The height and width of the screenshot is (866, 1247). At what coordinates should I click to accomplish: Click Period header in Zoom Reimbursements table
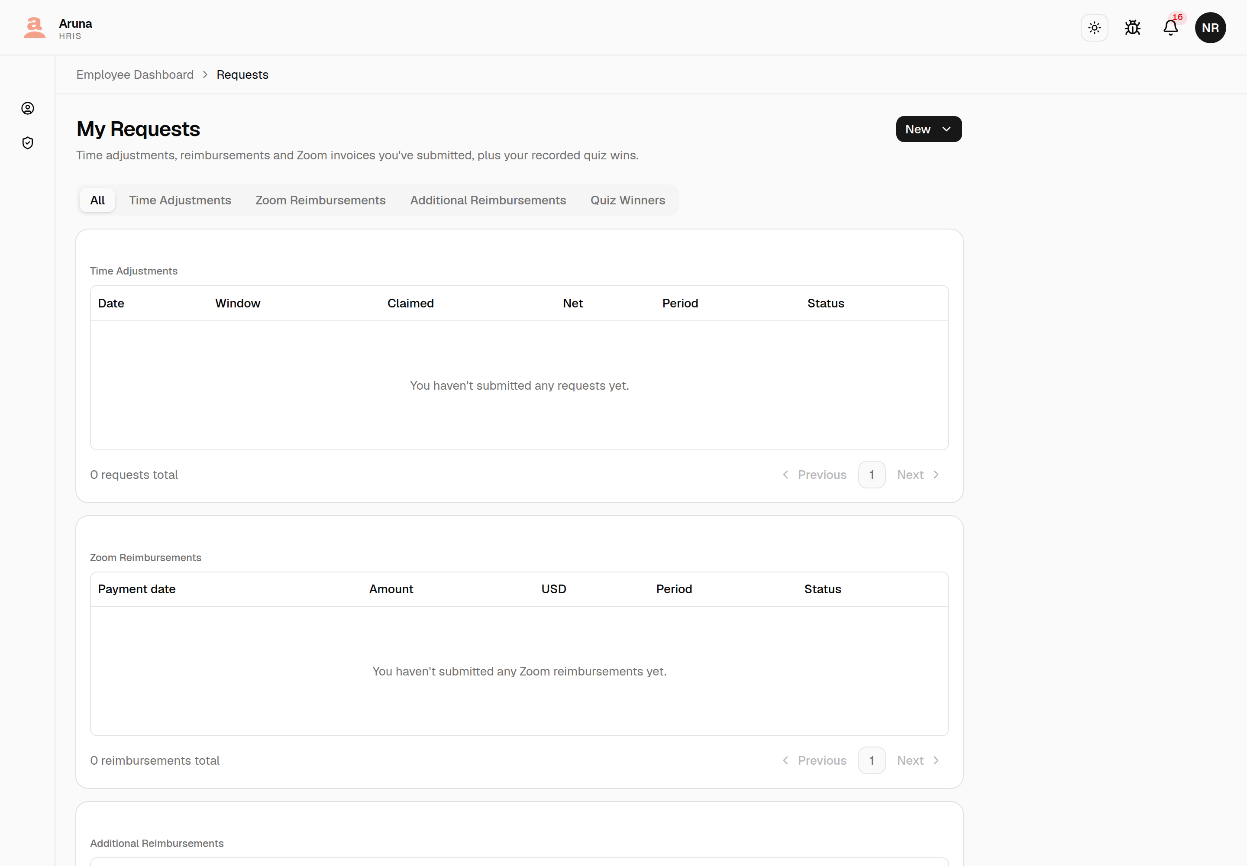coord(673,589)
